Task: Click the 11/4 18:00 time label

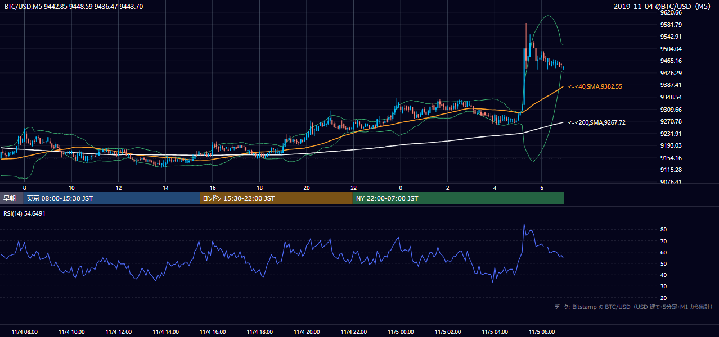Action: point(259,331)
